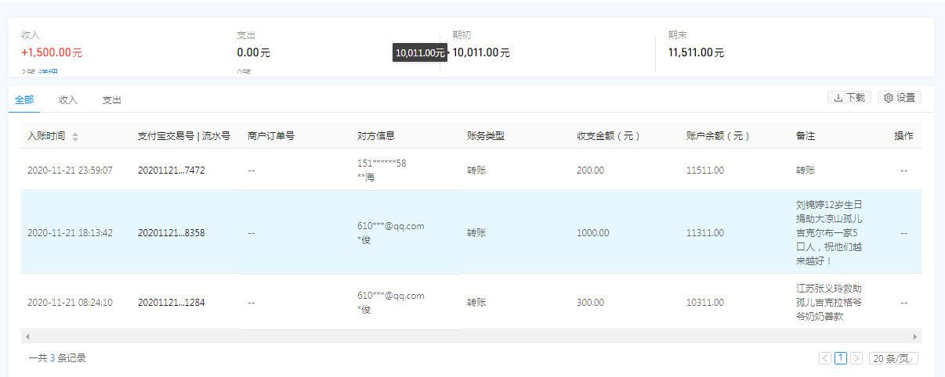Switch to the 支出 tab
Viewport: 945px width, 377px height.
(x=112, y=100)
